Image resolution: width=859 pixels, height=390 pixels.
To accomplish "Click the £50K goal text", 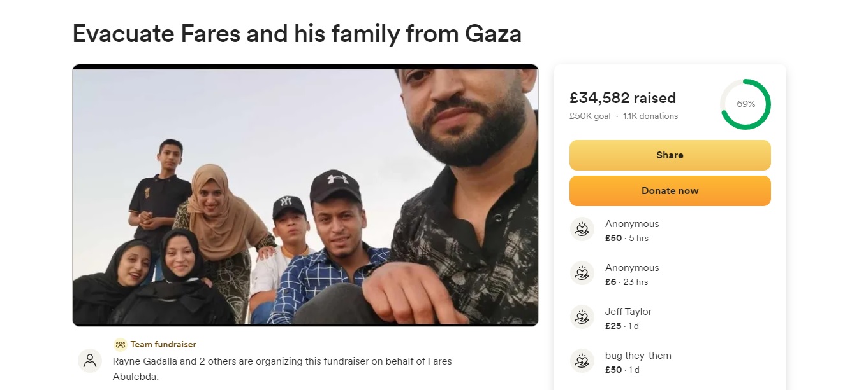I will coord(590,116).
